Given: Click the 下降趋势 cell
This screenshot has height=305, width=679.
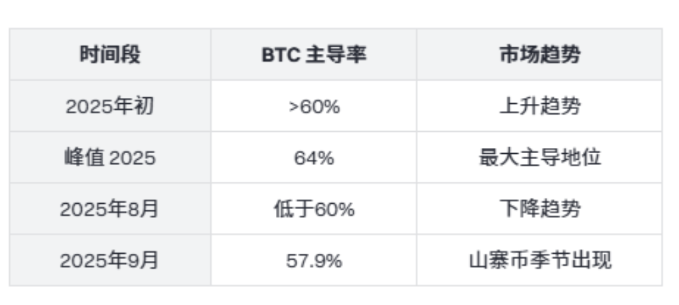Looking at the screenshot, I should coord(539,209).
